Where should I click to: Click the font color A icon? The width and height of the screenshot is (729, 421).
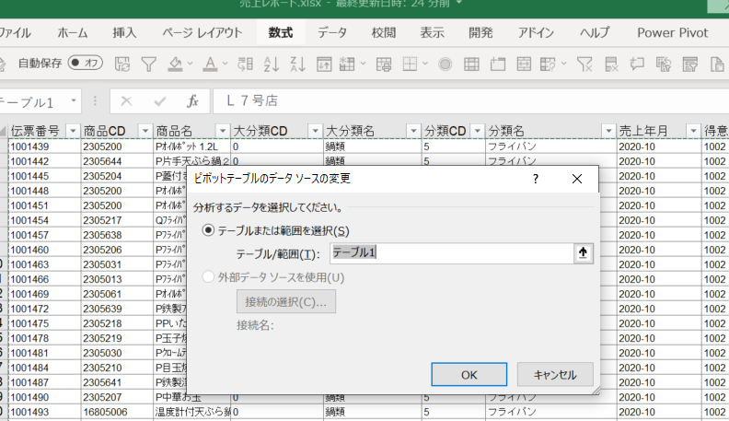210,64
